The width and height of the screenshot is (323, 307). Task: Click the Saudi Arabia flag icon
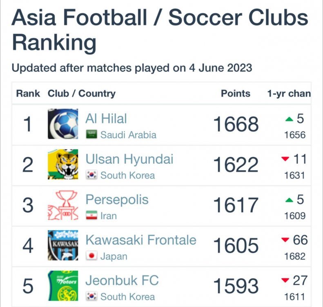(91, 134)
